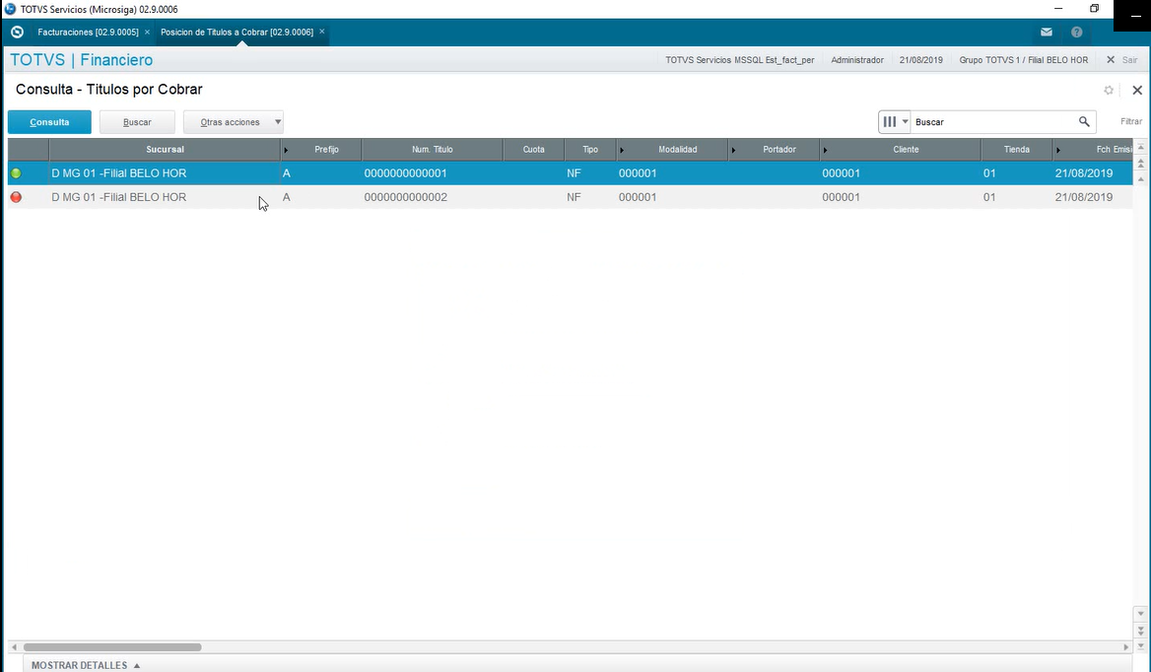Click the arrow marker before Fch Emisi column
Image resolution: width=1151 pixels, height=672 pixels.
(x=1058, y=150)
